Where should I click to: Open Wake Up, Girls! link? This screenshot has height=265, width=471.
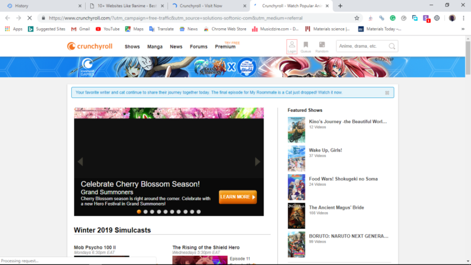coord(325,150)
